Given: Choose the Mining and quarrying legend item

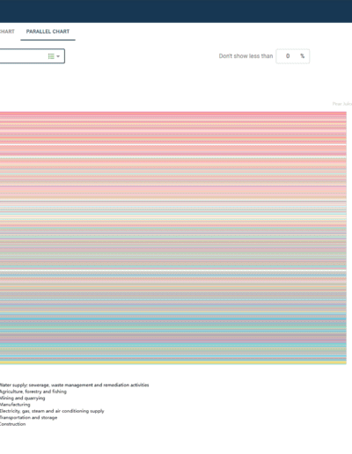Looking at the screenshot, I should click(23, 398).
